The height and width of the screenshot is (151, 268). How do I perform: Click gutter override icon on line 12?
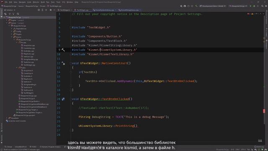coord(63,63)
